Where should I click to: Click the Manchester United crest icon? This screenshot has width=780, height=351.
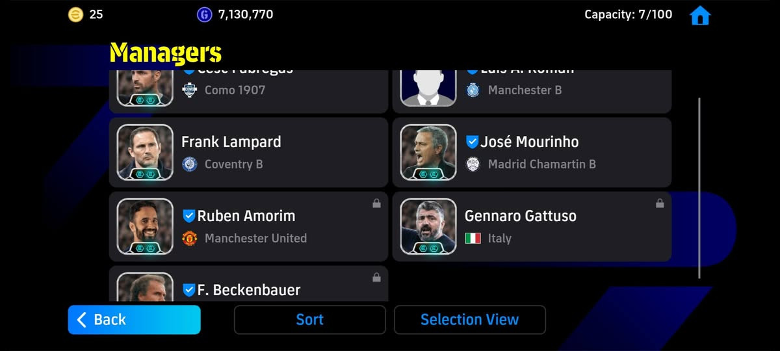pyautogui.click(x=189, y=238)
